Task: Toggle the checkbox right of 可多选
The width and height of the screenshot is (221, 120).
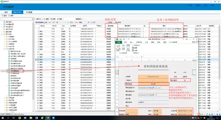Action: [x=114, y=22]
